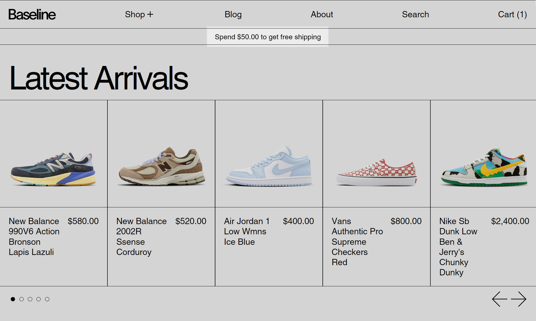Open the About page

coord(321,14)
